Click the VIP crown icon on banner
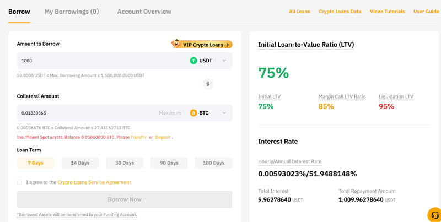The image size is (441, 222). tap(176, 44)
